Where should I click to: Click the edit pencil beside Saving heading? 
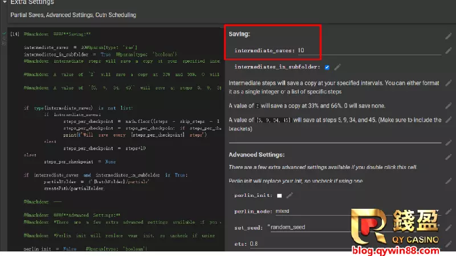[x=449, y=36]
